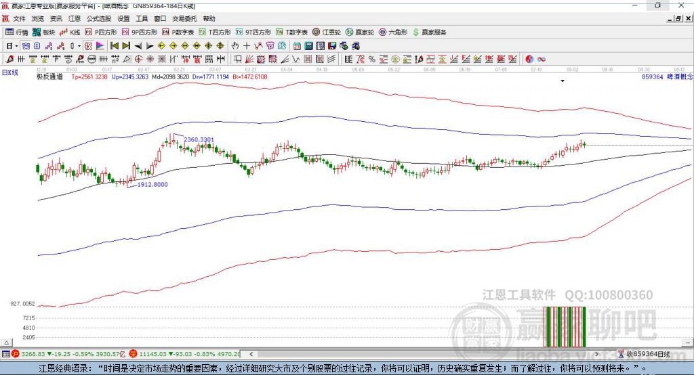Step chart left with the black left arrow

click(x=138, y=46)
